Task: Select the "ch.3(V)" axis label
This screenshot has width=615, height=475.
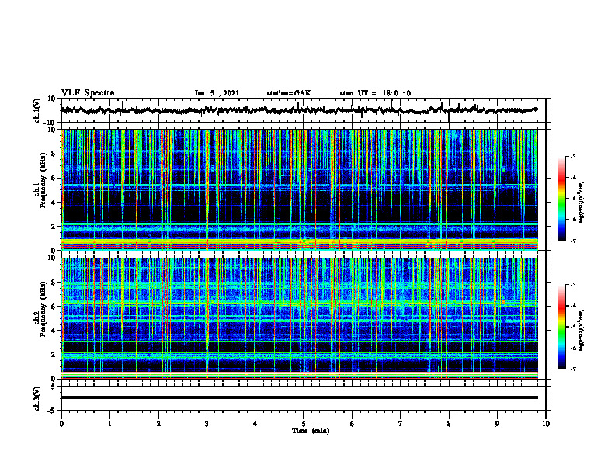Action: pos(37,398)
